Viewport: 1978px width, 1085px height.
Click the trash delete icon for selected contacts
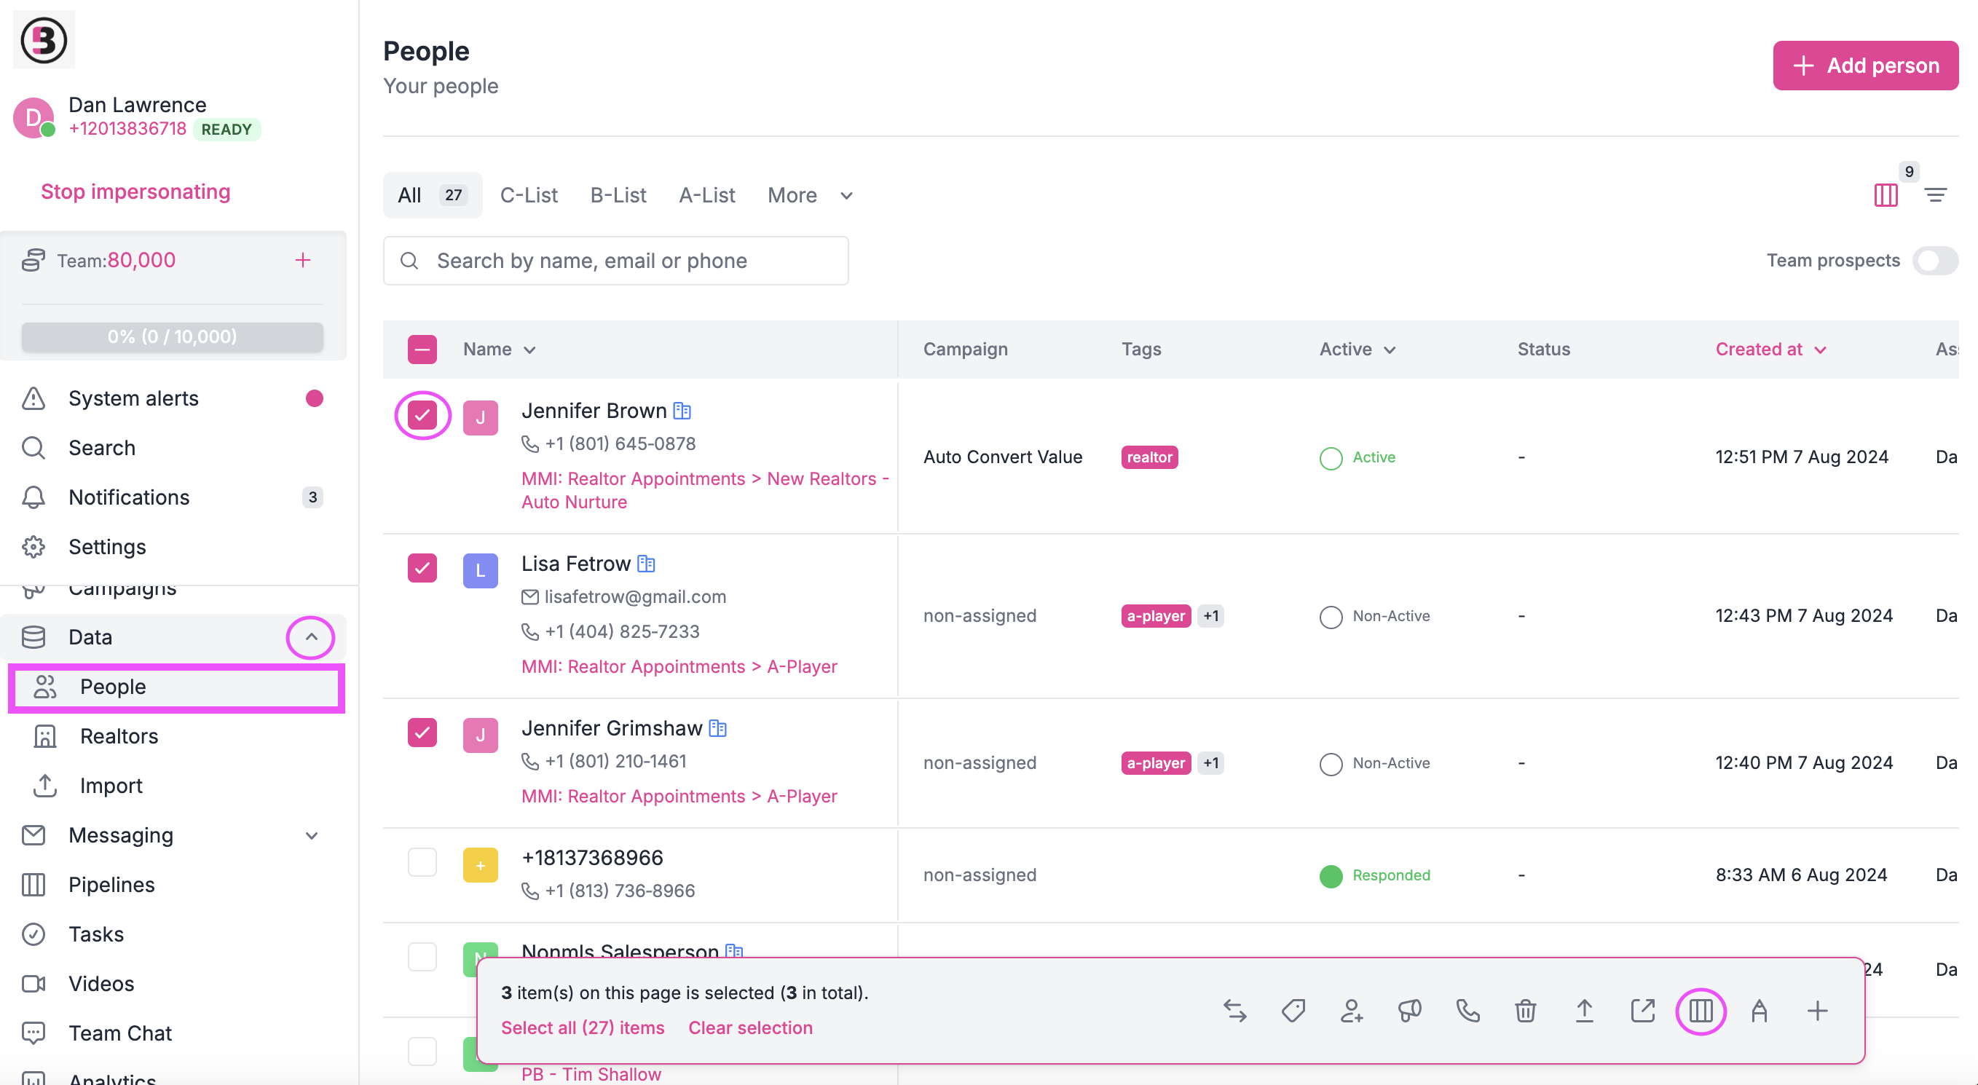coord(1525,1011)
